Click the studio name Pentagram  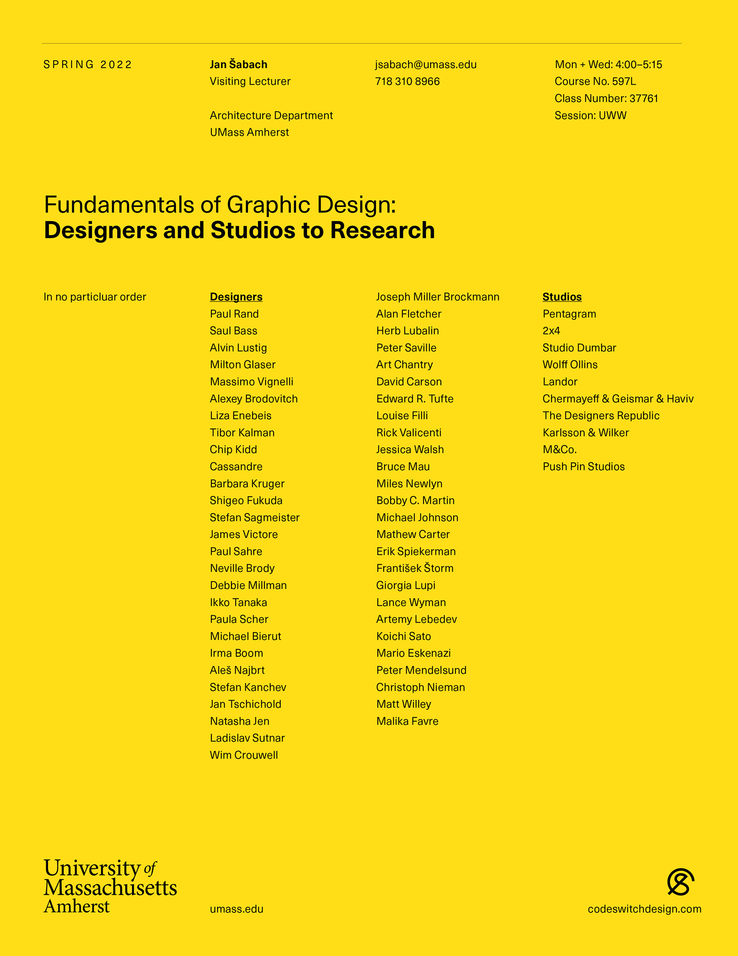pyautogui.click(x=570, y=314)
